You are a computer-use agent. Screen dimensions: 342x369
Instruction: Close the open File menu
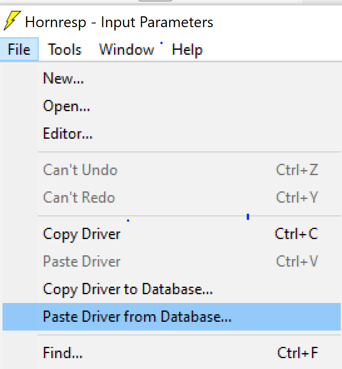[19, 50]
